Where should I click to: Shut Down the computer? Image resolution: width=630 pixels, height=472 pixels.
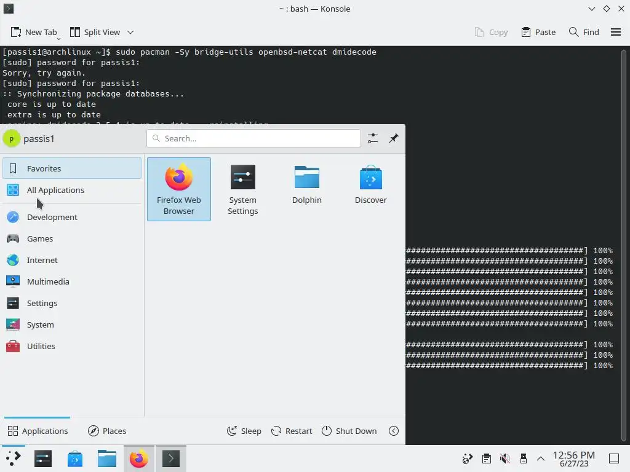(349, 431)
